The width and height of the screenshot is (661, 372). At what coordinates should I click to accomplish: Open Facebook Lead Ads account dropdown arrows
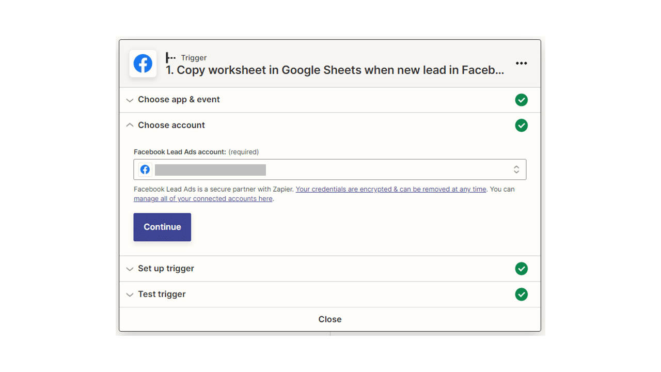pyautogui.click(x=516, y=169)
